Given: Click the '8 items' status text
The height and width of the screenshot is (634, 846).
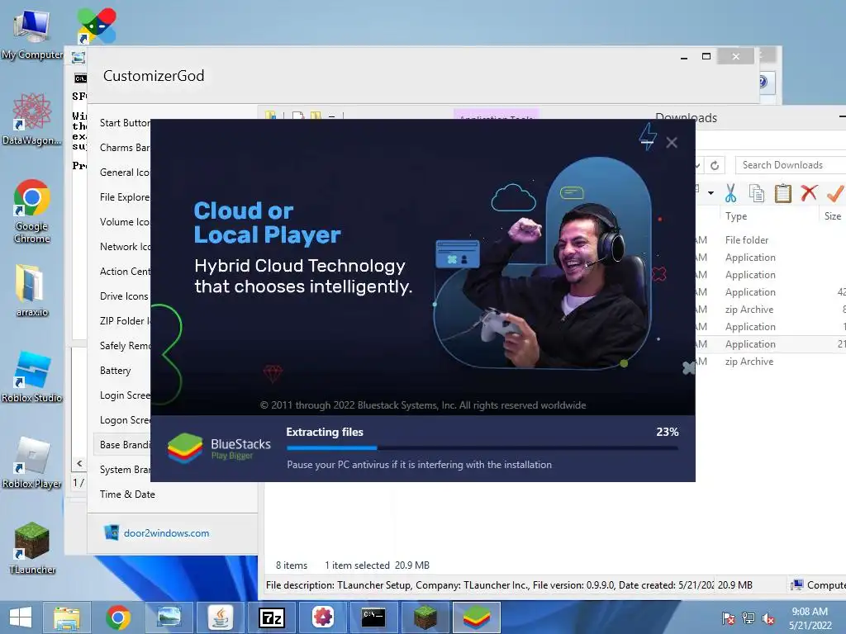Looking at the screenshot, I should tap(292, 565).
